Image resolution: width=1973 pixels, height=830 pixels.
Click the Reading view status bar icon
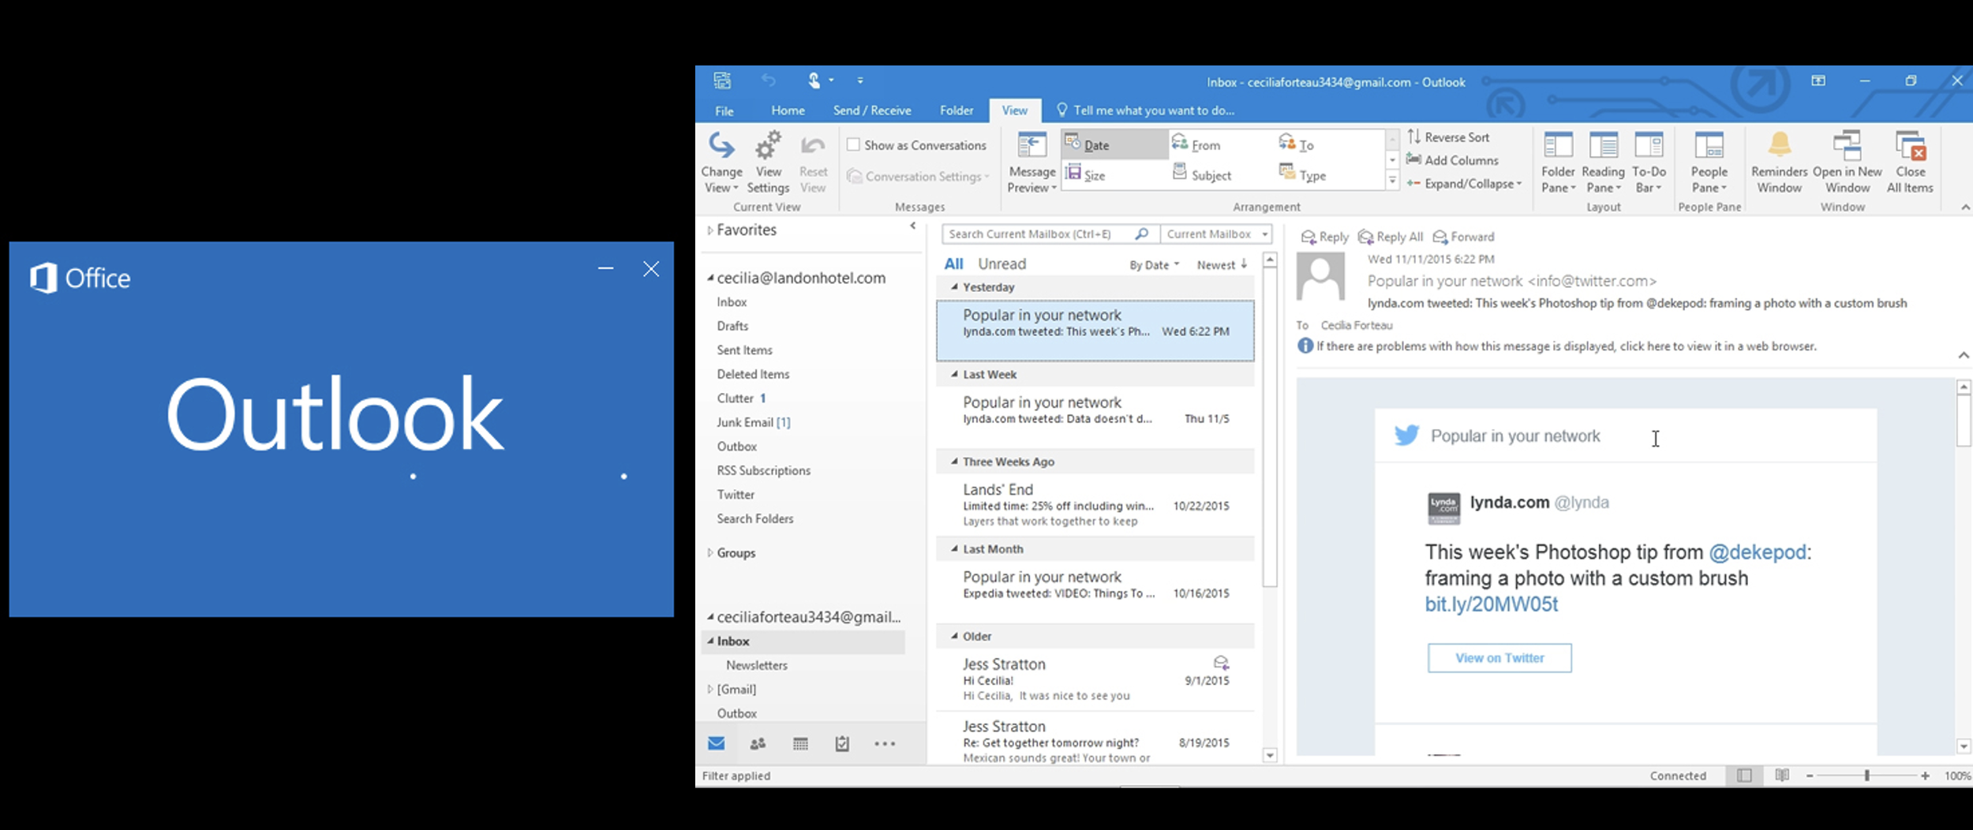[x=1781, y=776]
